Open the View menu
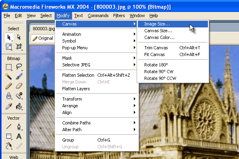 click(x=31, y=16)
